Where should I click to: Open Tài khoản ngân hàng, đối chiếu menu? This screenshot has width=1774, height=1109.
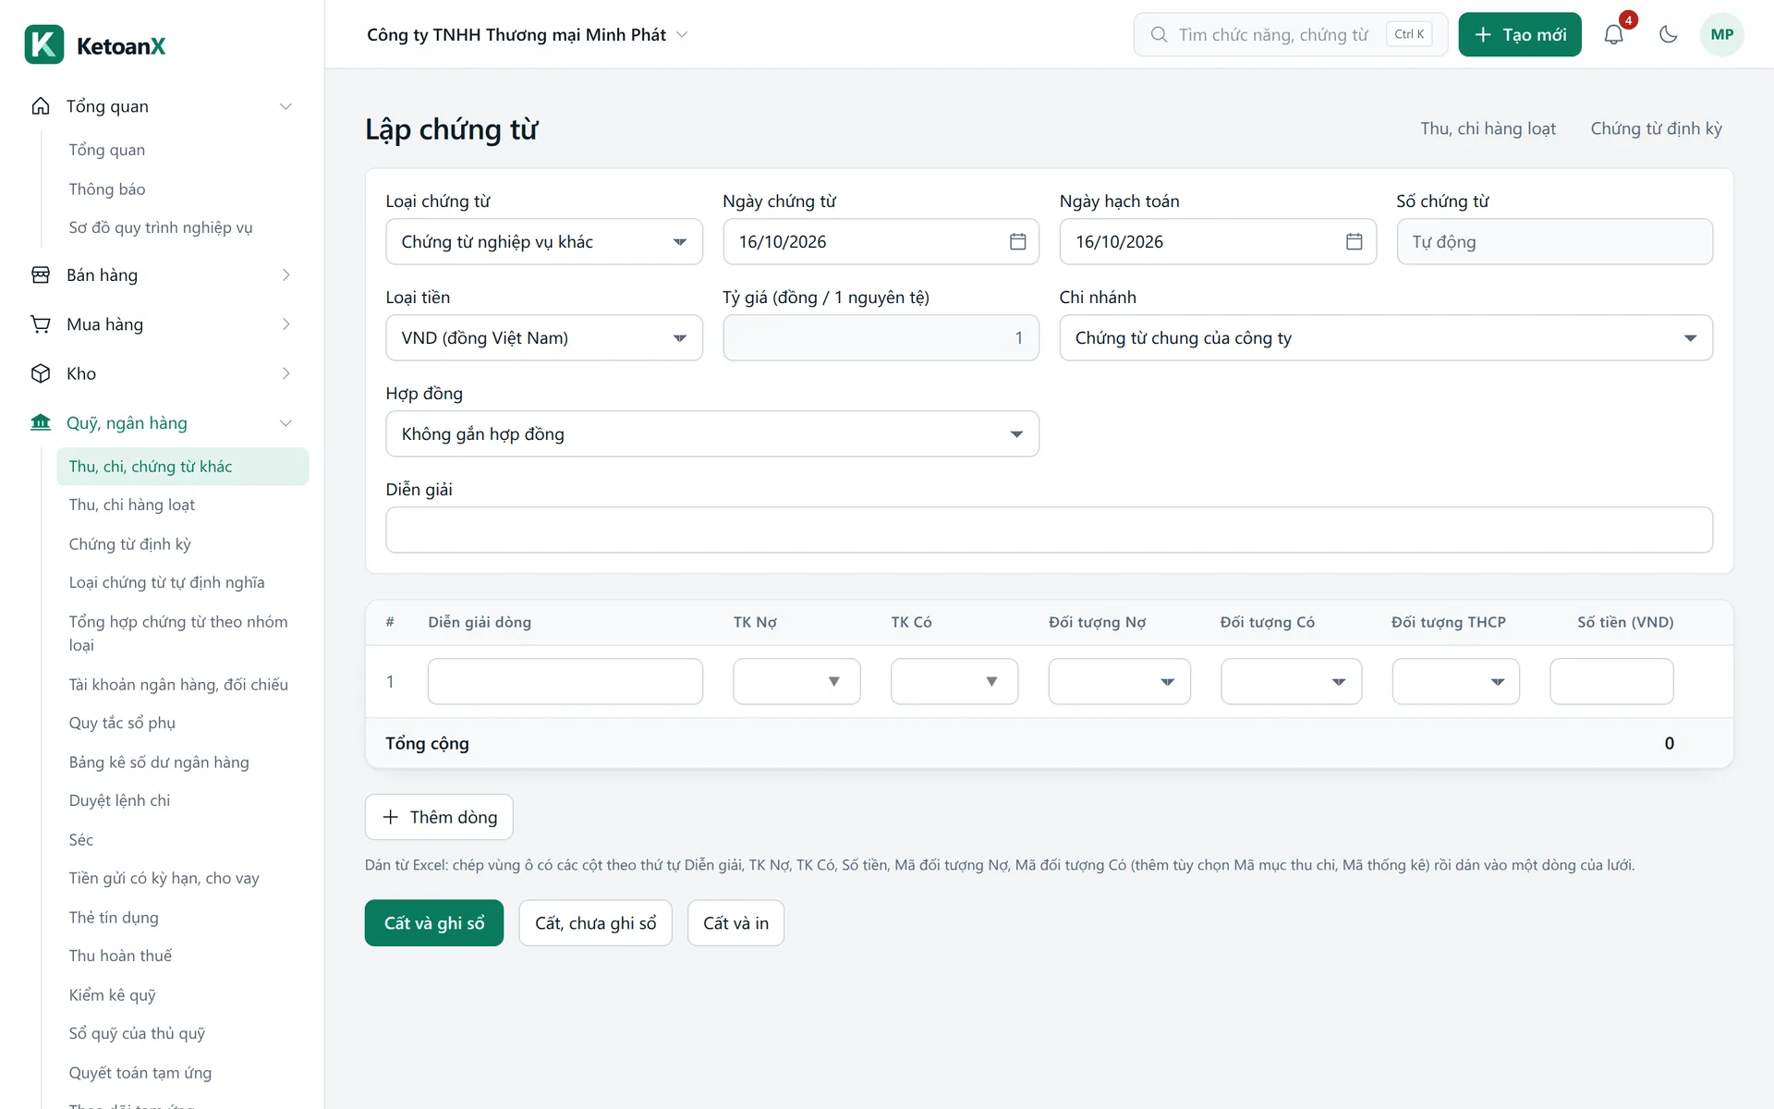[178, 684]
